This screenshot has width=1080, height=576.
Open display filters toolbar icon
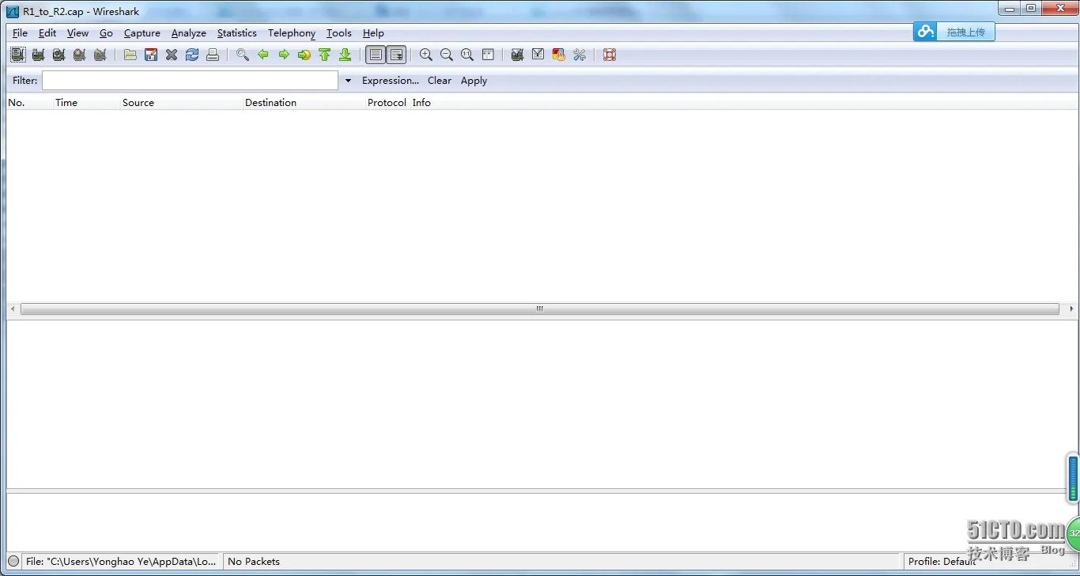(x=538, y=55)
